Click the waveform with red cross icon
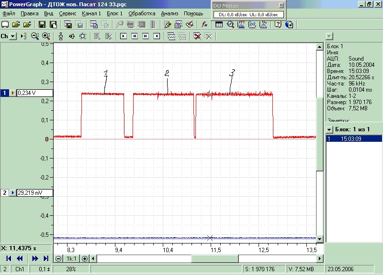 click(197, 36)
